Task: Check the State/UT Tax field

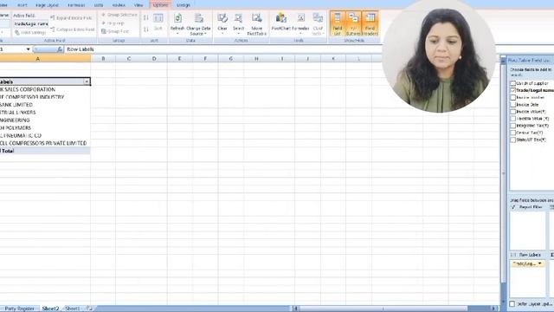Action: pos(512,140)
